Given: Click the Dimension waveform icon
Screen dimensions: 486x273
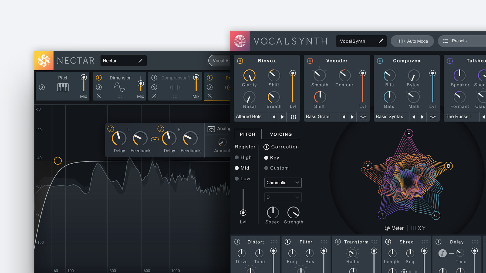Looking at the screenshot, I should (x=120, y=87).
